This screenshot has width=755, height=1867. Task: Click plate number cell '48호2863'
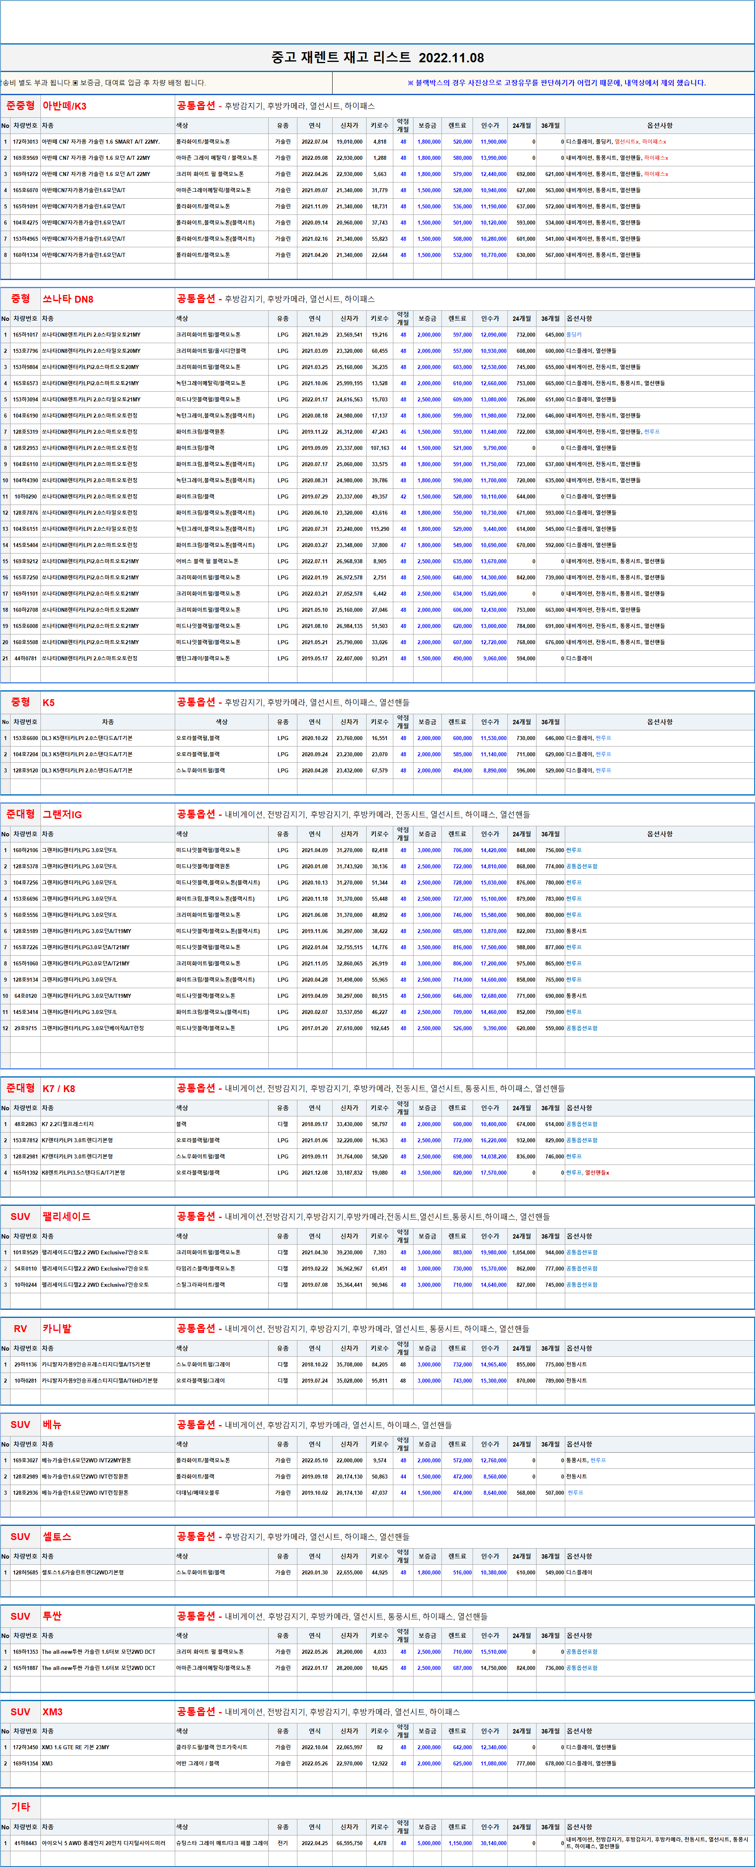[x=25, y=1124]
